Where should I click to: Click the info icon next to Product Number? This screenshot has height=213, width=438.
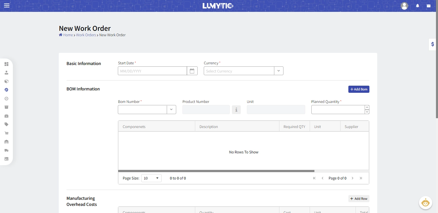tap(236, 109)
